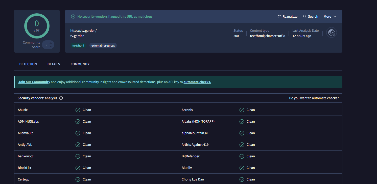The image size is (377, 184).
Task: Select the BitDefender vendor name
Action: [x=191, y=156]
